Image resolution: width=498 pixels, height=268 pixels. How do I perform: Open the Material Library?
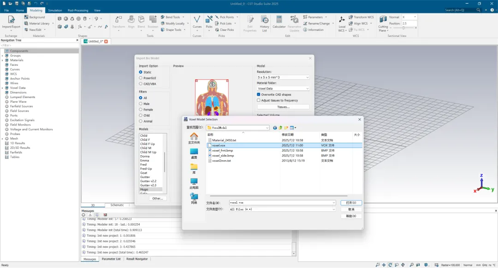pyautogui.click(x=37, y=23)
